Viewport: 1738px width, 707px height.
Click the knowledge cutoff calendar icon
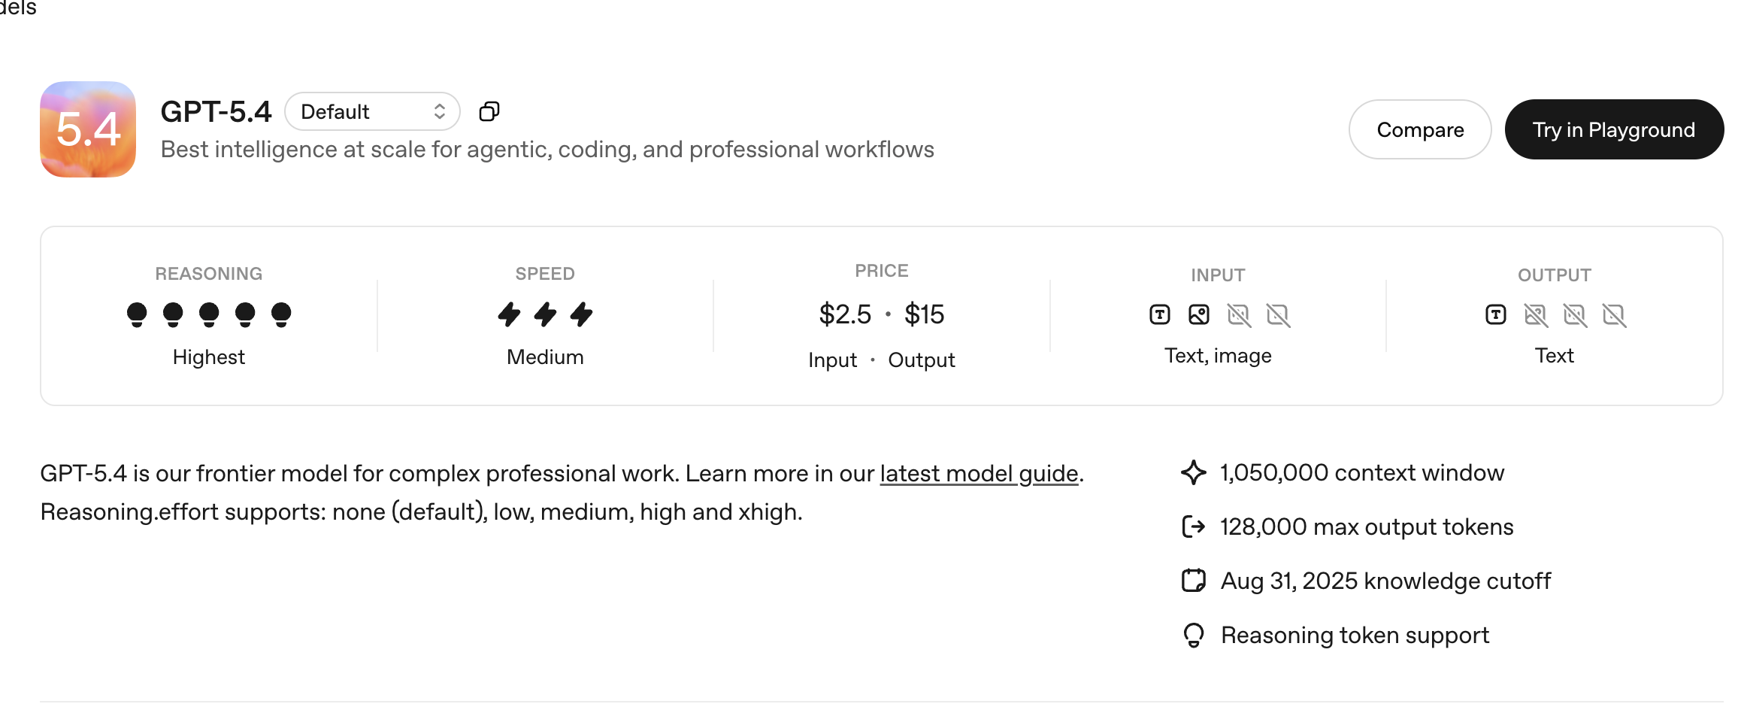[1193, 581]
